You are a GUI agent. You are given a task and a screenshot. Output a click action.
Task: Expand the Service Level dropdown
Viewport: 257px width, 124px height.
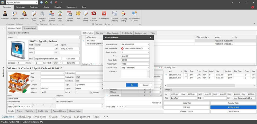click(x=148, y=68)
